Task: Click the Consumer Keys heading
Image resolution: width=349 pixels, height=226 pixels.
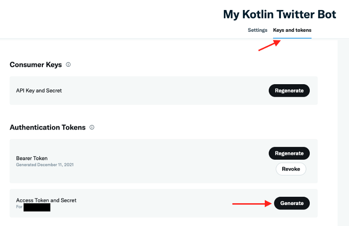Action: tap(36, 65)
